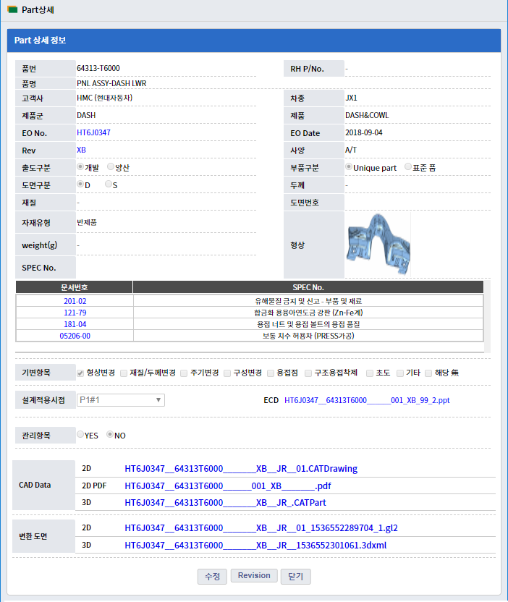
Task: Set 관리항목 to YES
Action: 81,435
